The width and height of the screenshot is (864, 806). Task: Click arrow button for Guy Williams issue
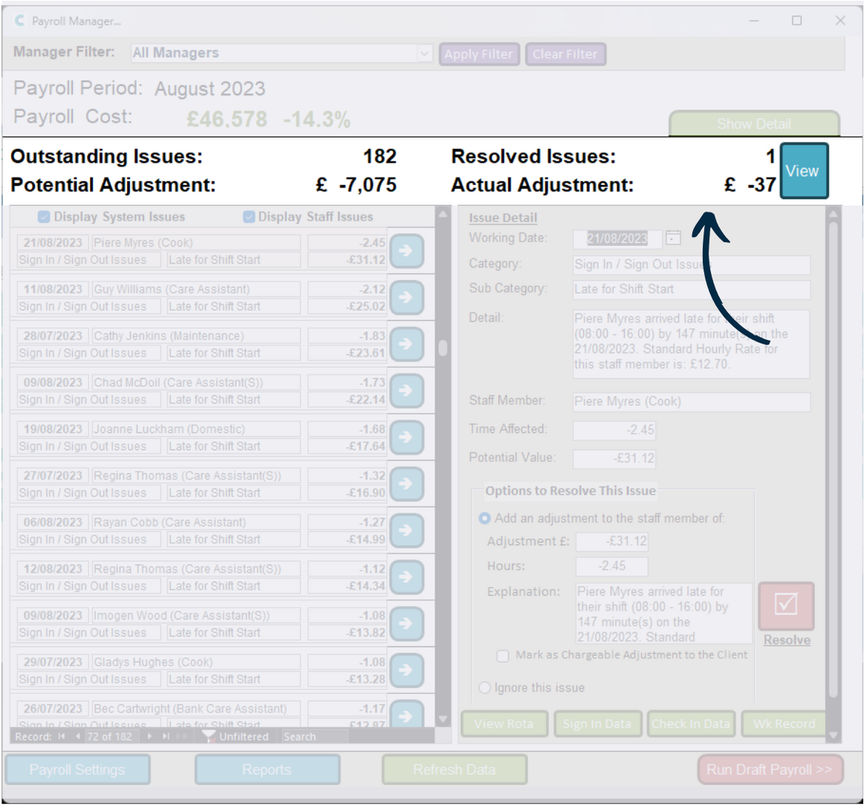406,297
